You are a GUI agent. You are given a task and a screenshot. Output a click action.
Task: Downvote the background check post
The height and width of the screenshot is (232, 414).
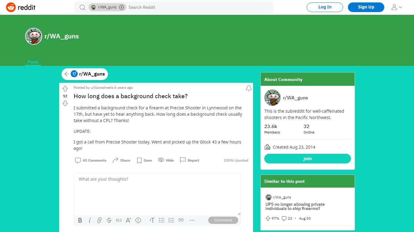[65, 104]
